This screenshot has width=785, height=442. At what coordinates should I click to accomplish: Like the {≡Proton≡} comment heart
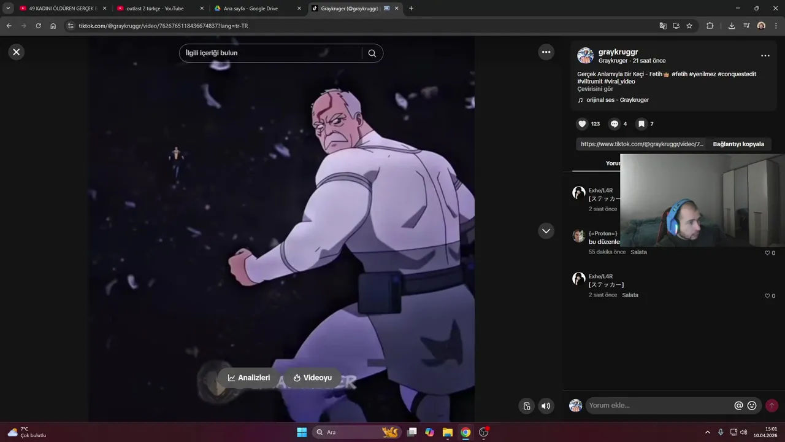click(767, 253)
